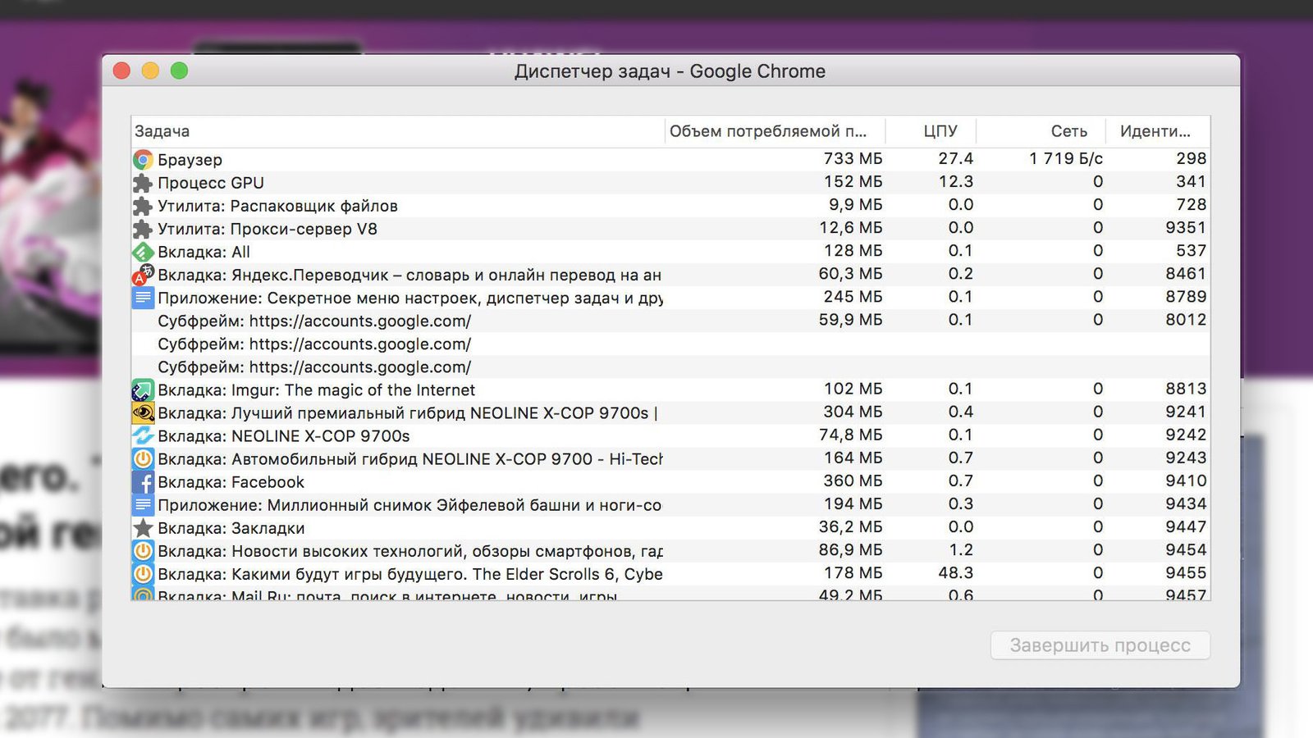Click the Chrome icon beside Браузер
Image resolution: width=1313 pixels, height=738 pixels.
[143, 159]
